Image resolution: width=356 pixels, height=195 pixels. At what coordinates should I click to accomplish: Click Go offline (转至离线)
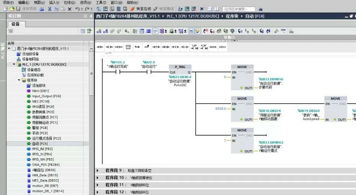coord(163,9)
